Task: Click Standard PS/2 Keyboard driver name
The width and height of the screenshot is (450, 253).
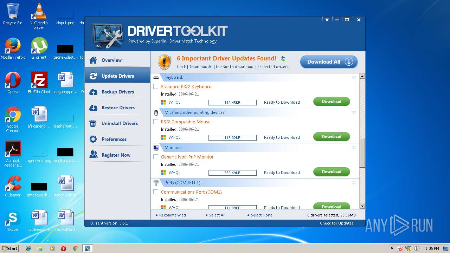Action: [x=186, y=86]
